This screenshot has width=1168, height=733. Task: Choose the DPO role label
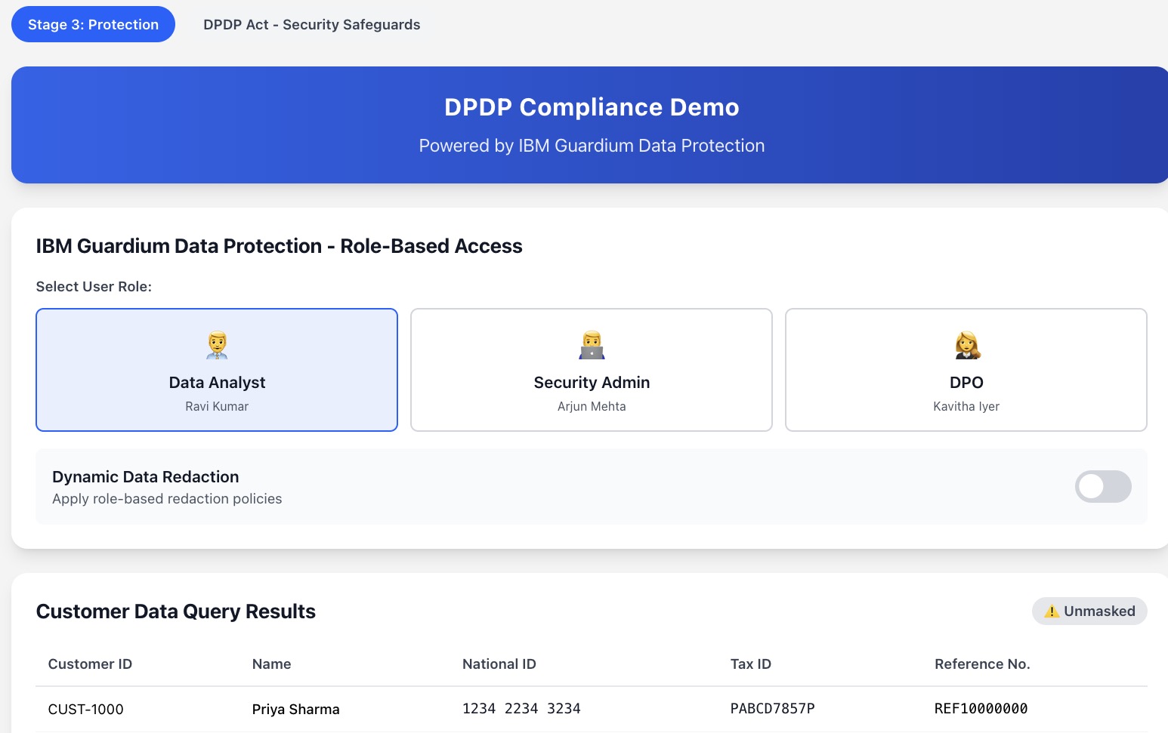tap(966, 383)
